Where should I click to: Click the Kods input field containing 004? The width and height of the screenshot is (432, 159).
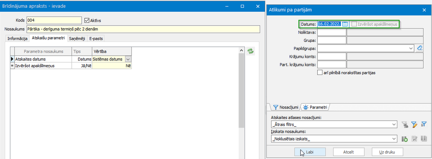pyautogui.click(x=54, y=20)
